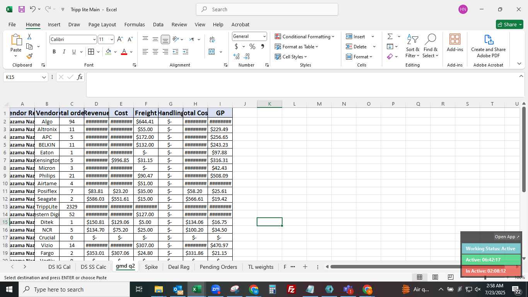Open the Borders dropdown arrow

tap(98, 52)
